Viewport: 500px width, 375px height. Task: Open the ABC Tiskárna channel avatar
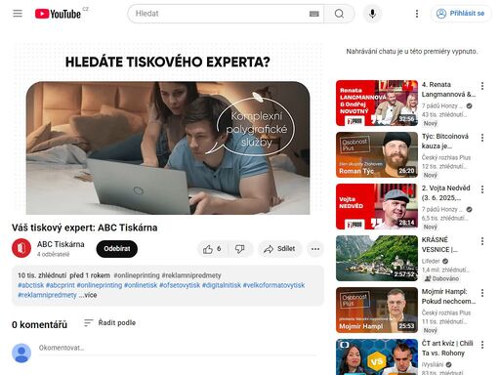pos(21,248)
